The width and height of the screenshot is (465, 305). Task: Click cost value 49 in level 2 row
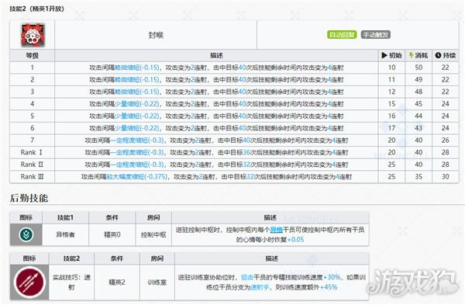(418, 80)
